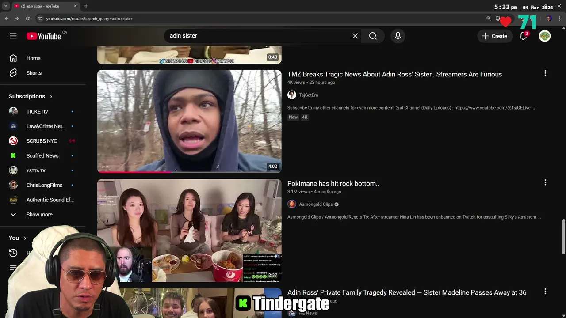Open the Scuffed News subscription
Viewport: 566px width, 318px height.
42,155
